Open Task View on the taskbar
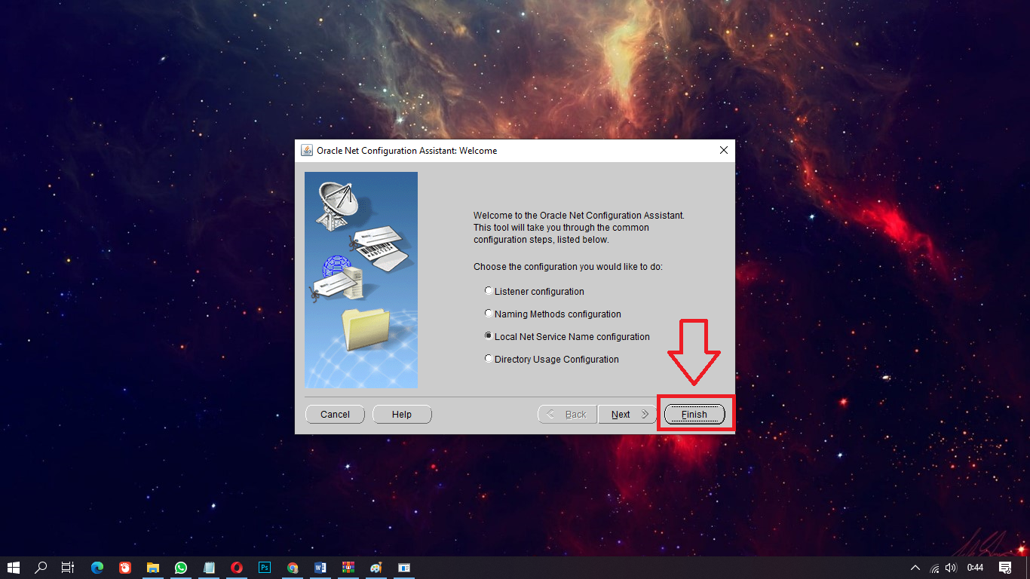Screen dimensions: 1030x579 pyautogui.click(x=68, y=568)
